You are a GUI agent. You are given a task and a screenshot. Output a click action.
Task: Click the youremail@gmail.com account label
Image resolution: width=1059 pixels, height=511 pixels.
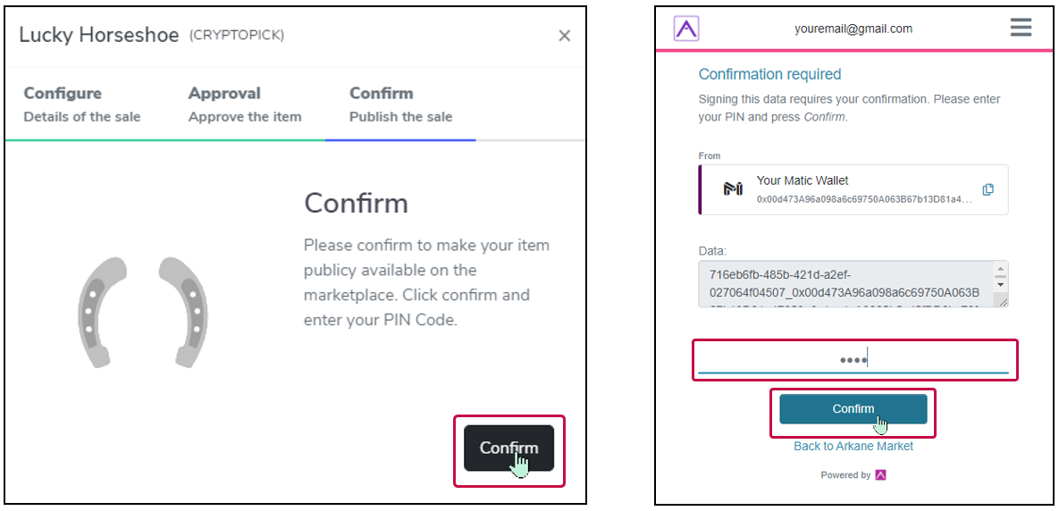tap(853, 29)
